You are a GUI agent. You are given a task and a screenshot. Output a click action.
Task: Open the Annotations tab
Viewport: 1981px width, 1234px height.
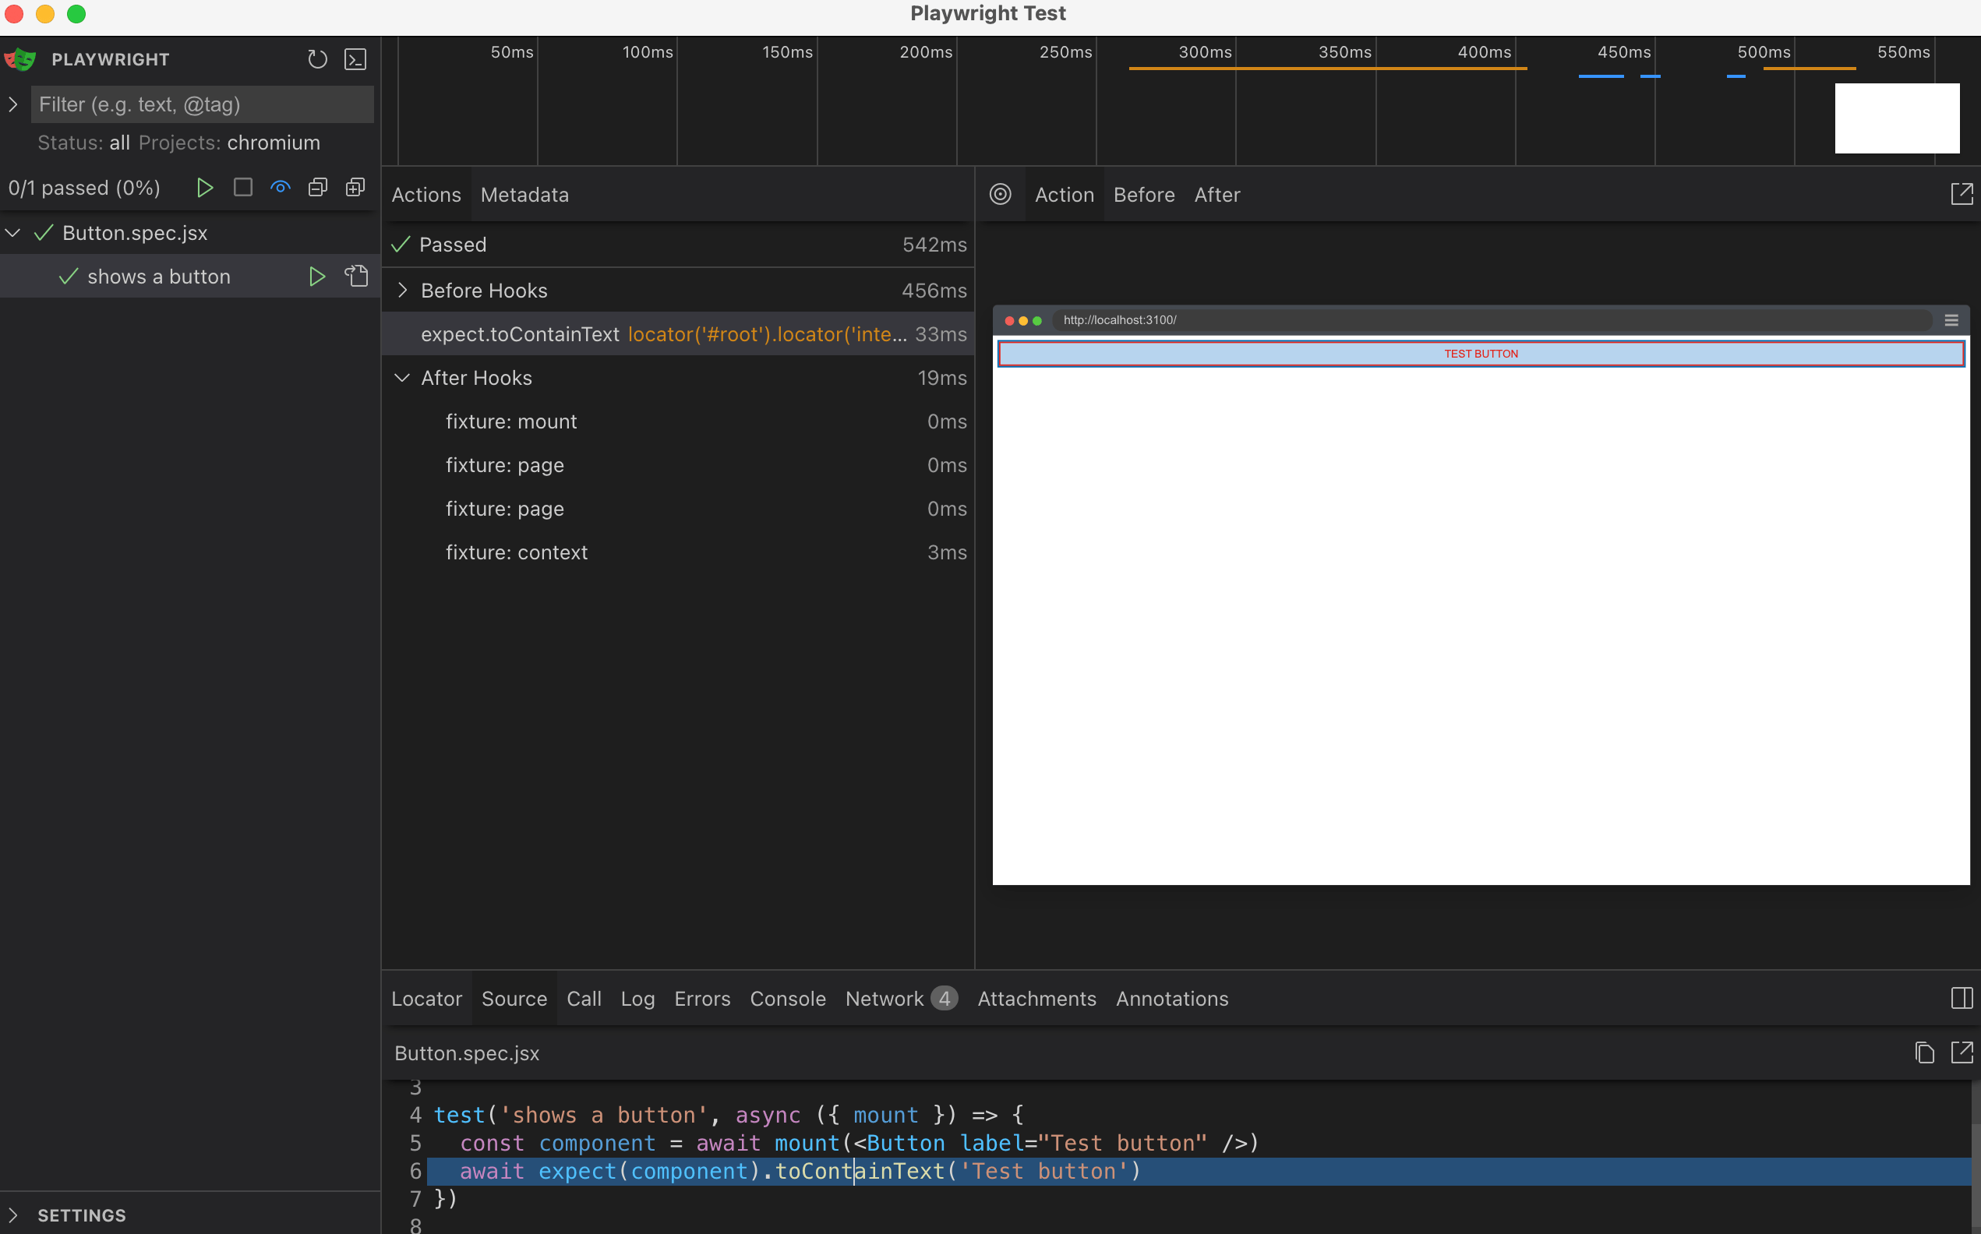point(1171,998)
